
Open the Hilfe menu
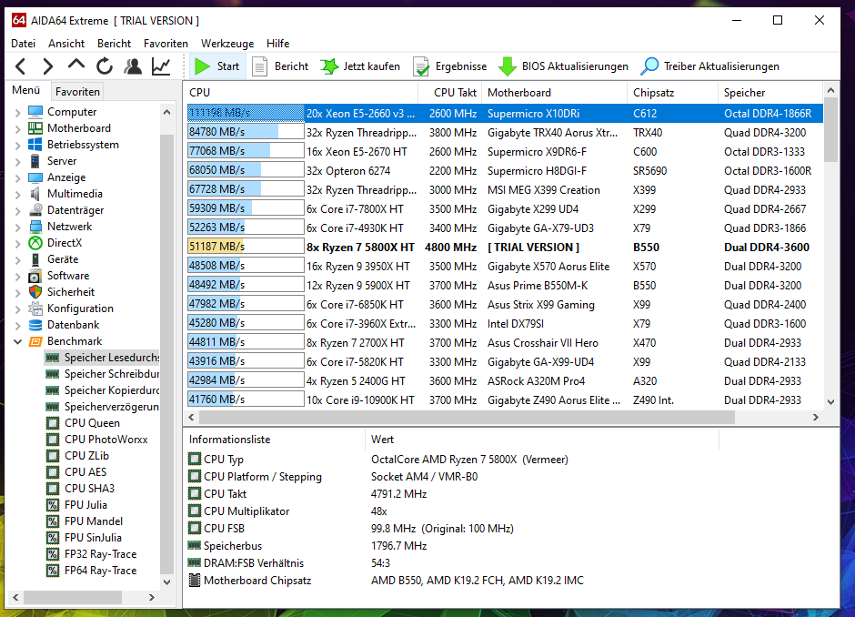point(277,44)
